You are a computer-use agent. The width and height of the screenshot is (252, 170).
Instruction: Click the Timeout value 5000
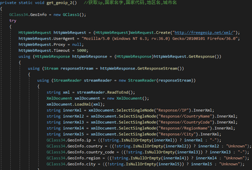[81, 51]
